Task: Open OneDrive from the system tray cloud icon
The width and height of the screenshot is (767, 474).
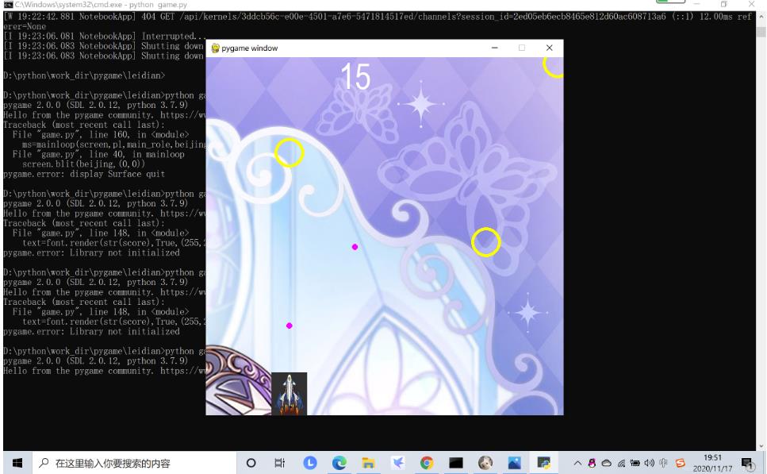Action: 606,461
